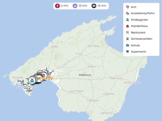162x121 pixels.
Task: Toggle the Supermarkt category label
Action: (x=138, y=52)
